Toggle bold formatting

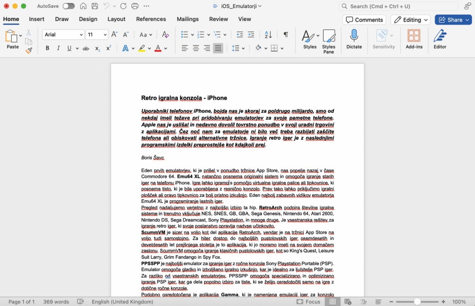47,48
